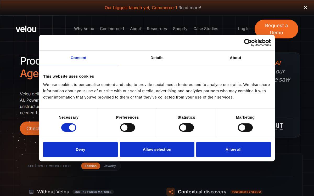
Task: Click the POWERED BY VELOU badge
Action: click(x=246, y=192)
